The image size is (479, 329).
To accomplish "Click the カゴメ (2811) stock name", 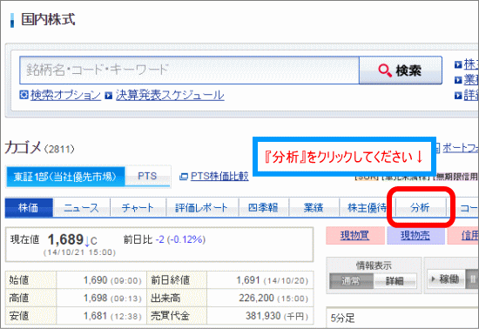I will click(39, 148).
